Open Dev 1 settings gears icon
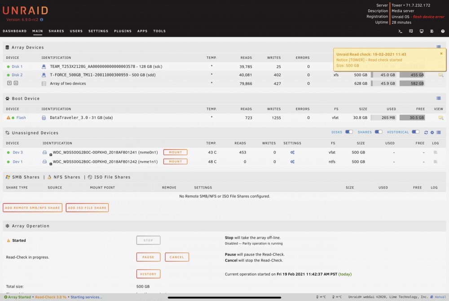This screenshot has height=301, width=449. click(292, 161)
